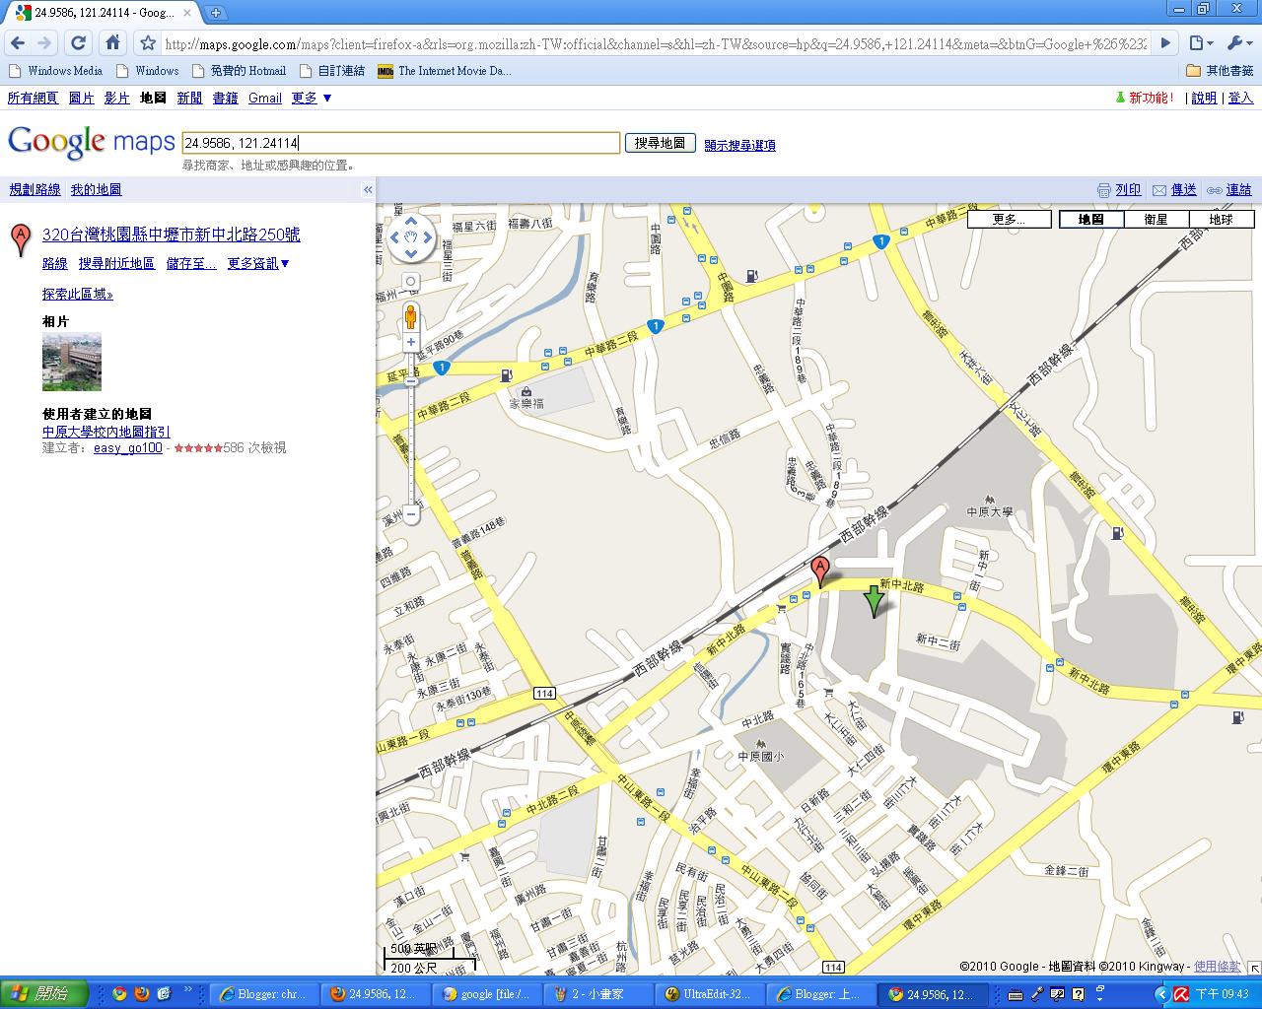
Task: Open the 所有網頁 web search link
Action: pyautogui.click(x=33, y=98)
